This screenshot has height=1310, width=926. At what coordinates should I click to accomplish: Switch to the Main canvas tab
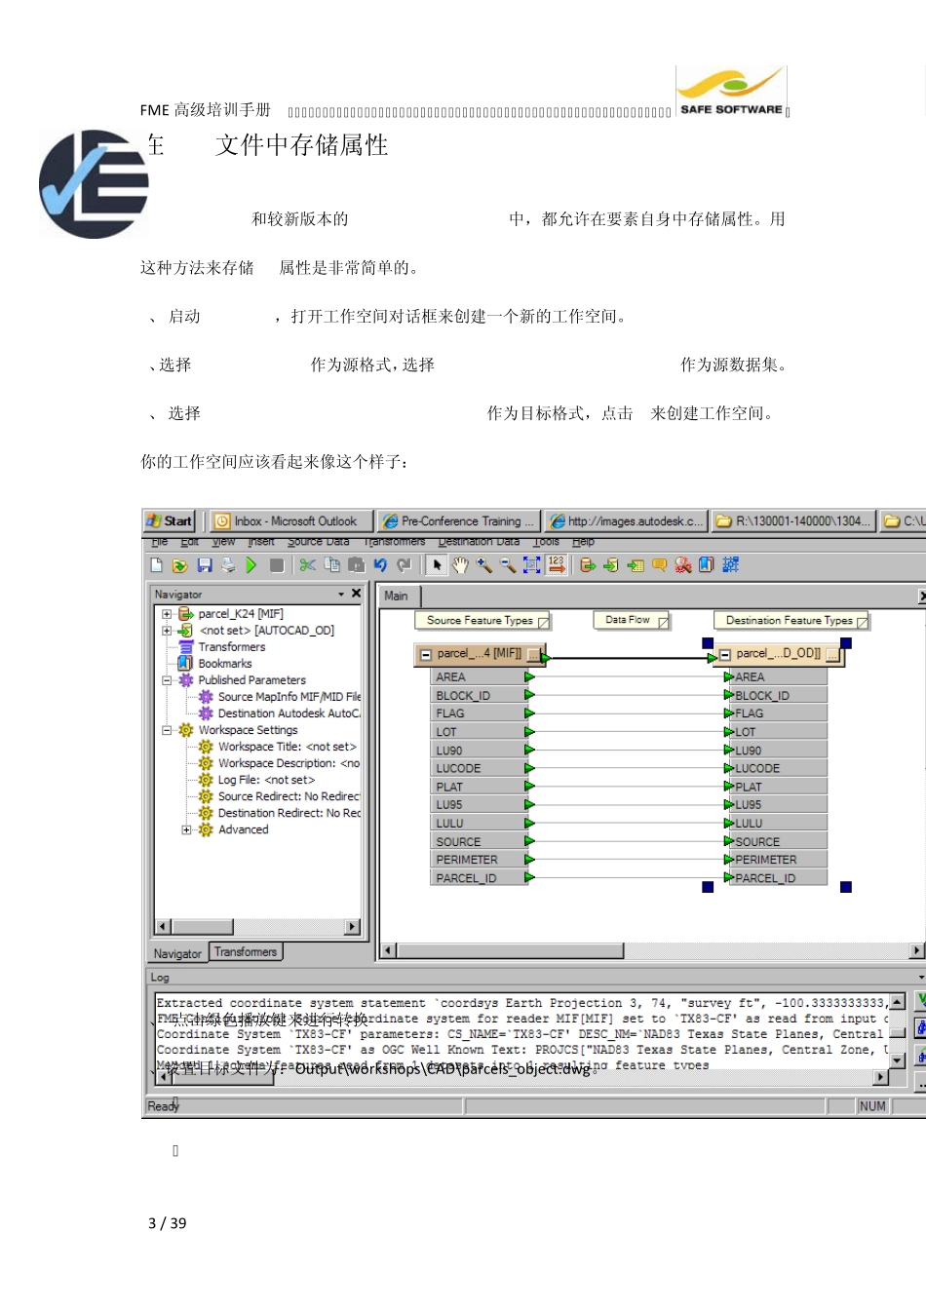(397, 596)
